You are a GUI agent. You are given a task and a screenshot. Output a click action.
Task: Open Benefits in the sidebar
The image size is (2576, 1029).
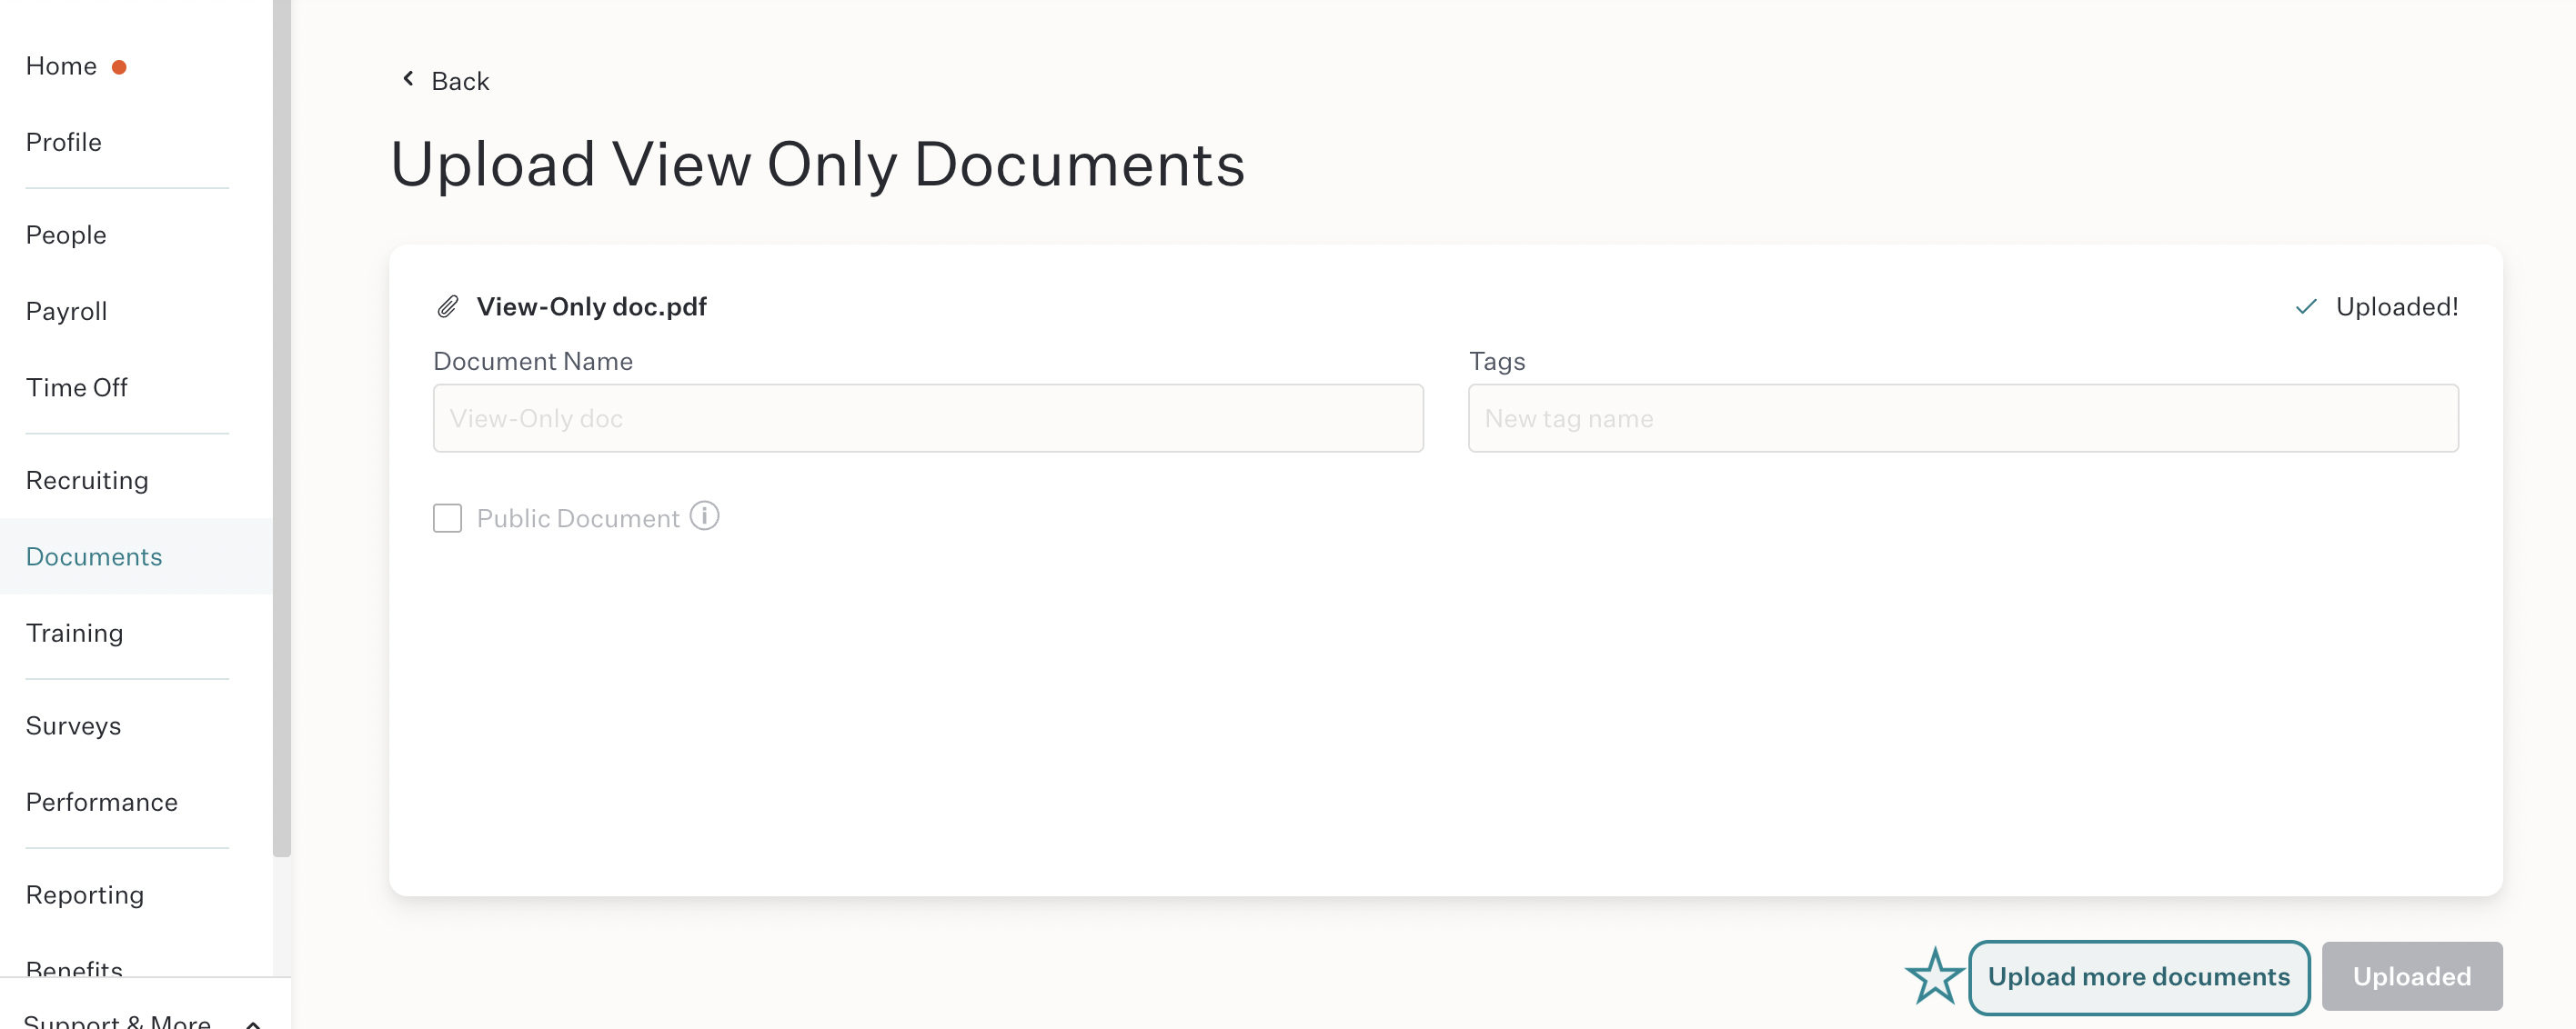pyautogui.click(x=75, y=967)
